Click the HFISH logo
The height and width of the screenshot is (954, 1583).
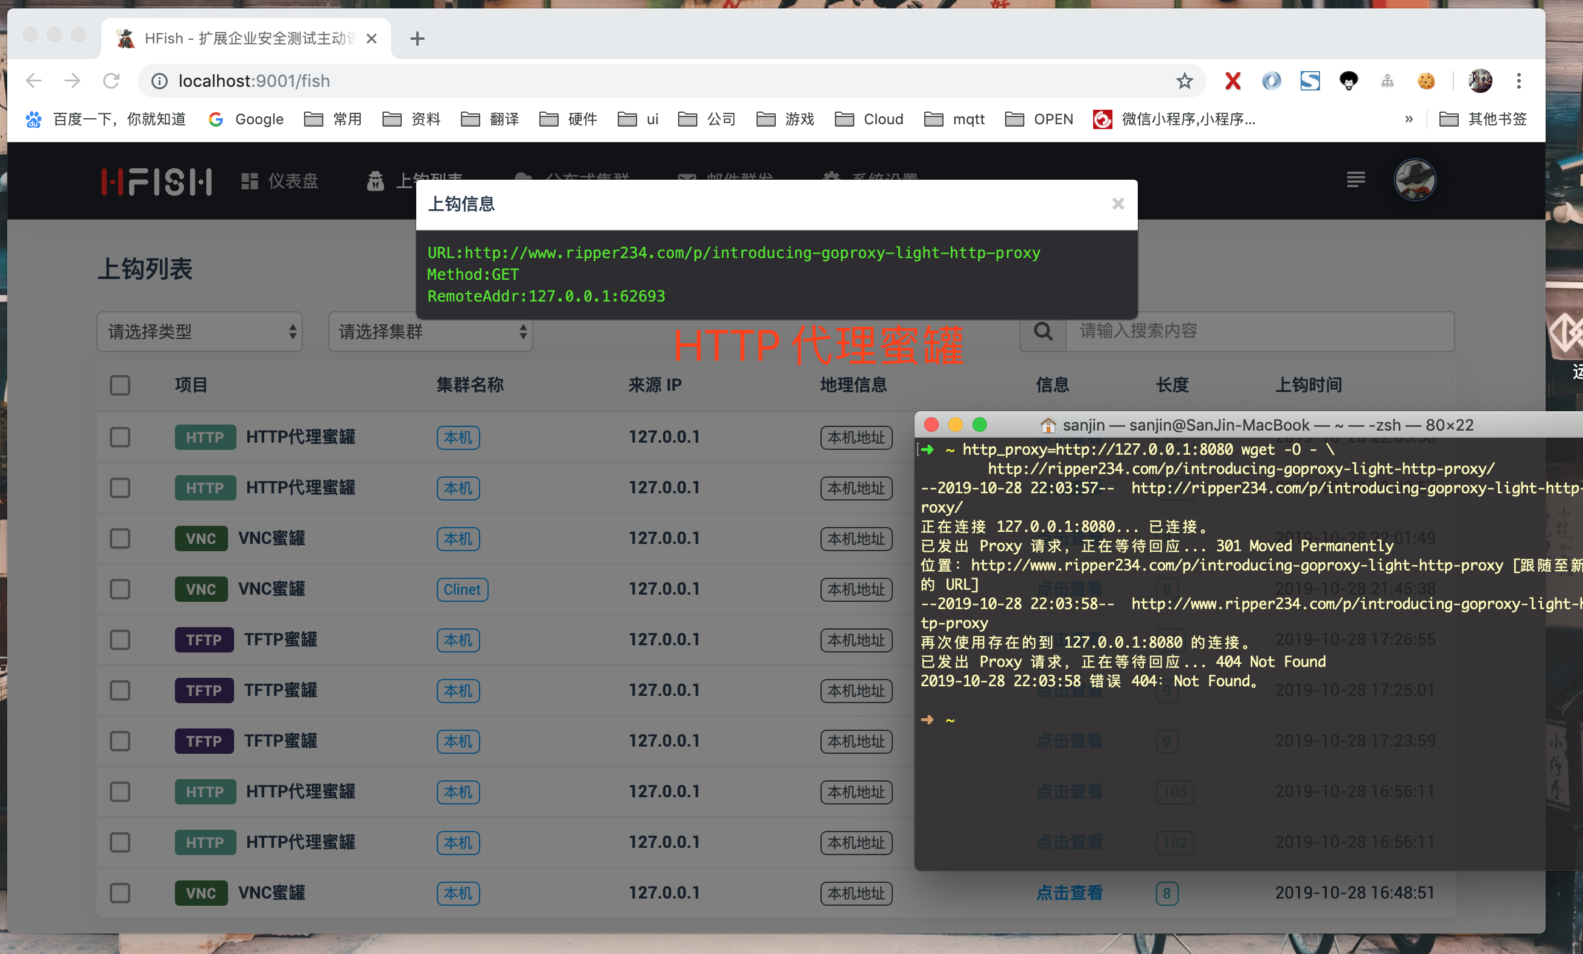tap(156, 182)
